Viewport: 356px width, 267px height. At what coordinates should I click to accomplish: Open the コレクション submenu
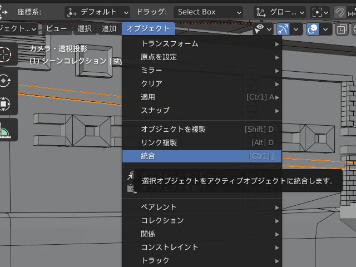[202, 220]
